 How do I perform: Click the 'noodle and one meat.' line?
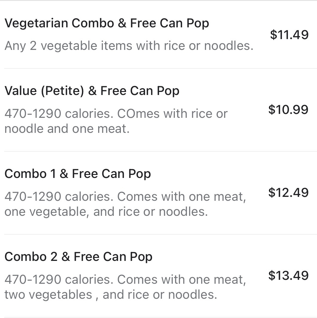point(67,129)
